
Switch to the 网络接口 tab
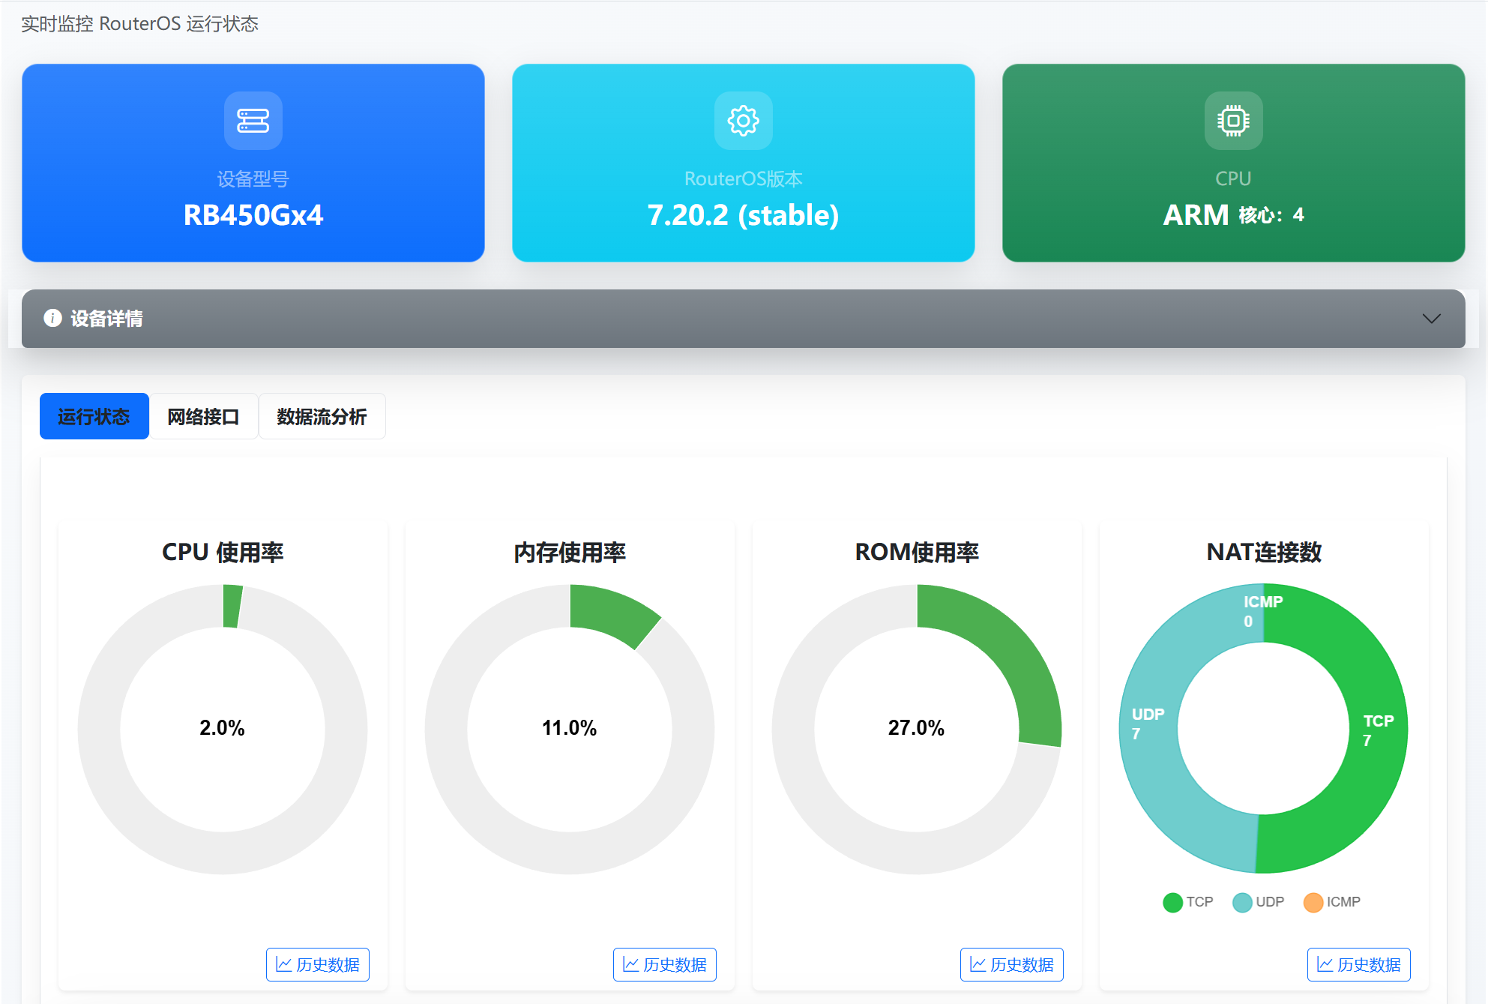[203, 416]
